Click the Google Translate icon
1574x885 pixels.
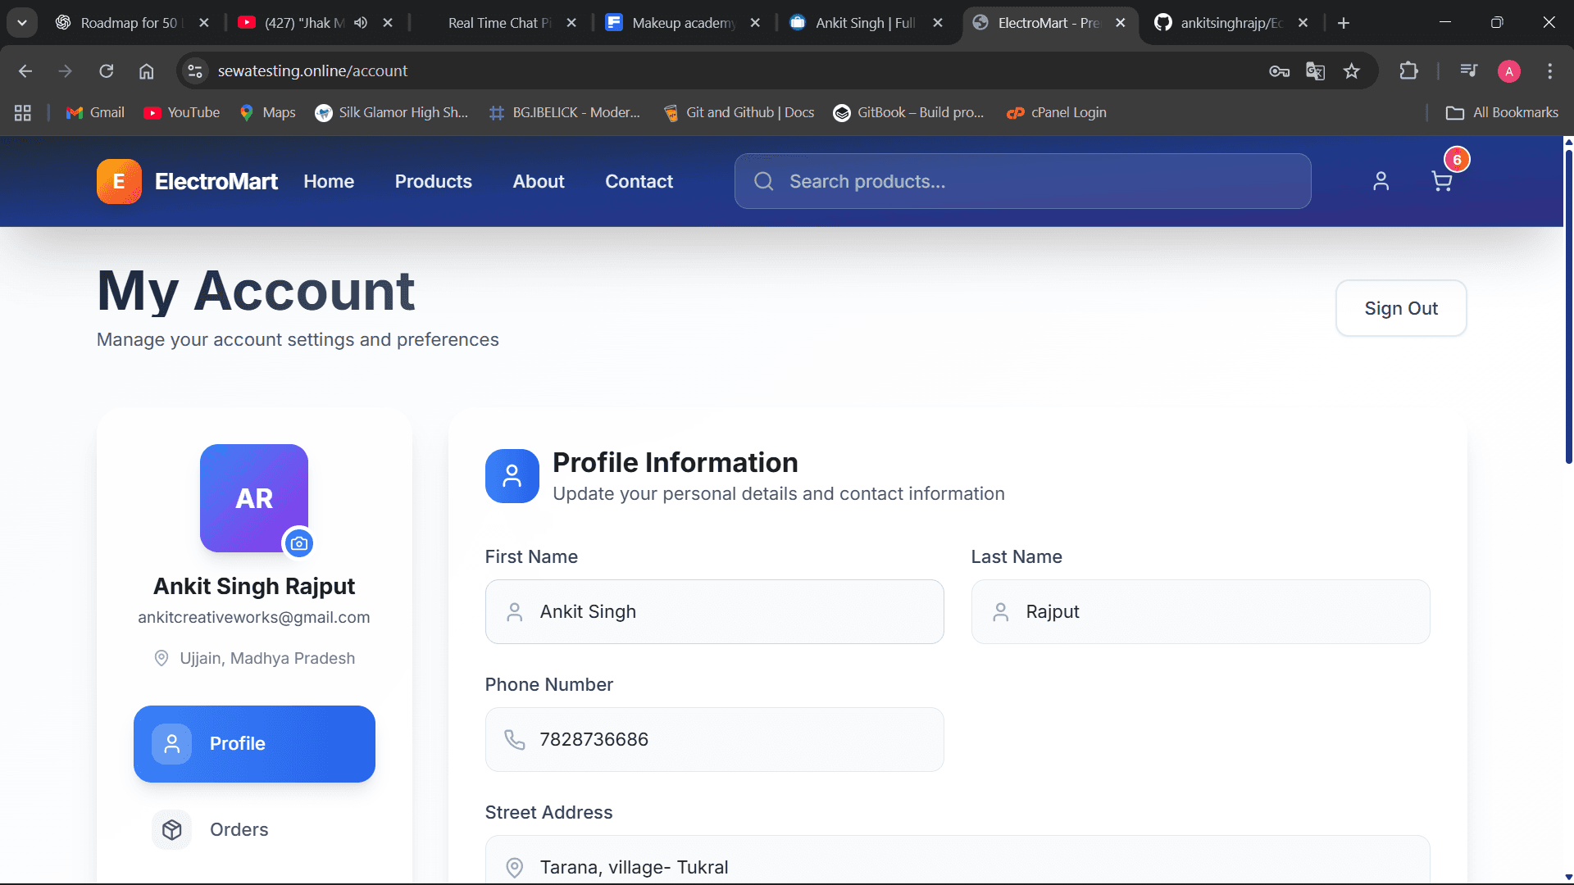(x=1315, y=71)
